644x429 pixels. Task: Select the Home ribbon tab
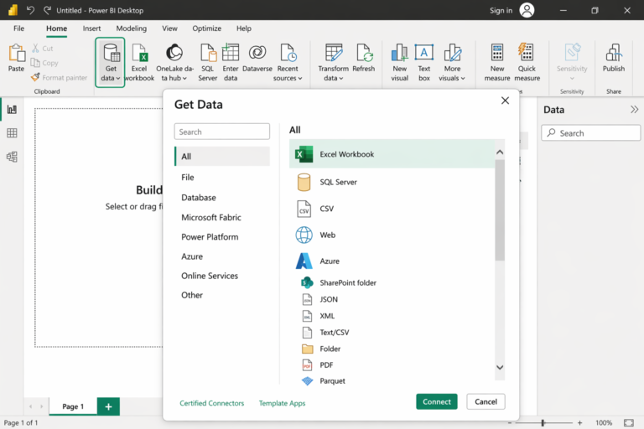[x=57, y=28]
